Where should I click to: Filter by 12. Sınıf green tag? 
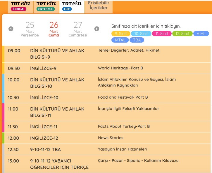(182, 34)
